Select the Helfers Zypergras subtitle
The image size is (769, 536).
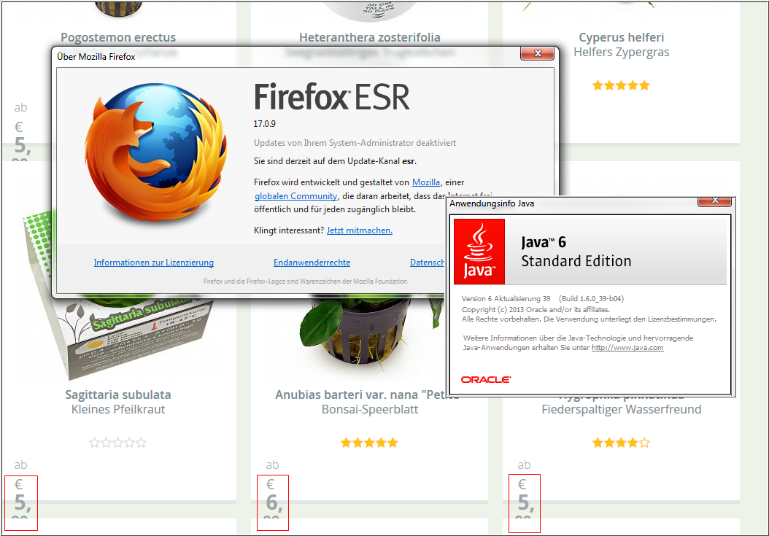point(622,52)
